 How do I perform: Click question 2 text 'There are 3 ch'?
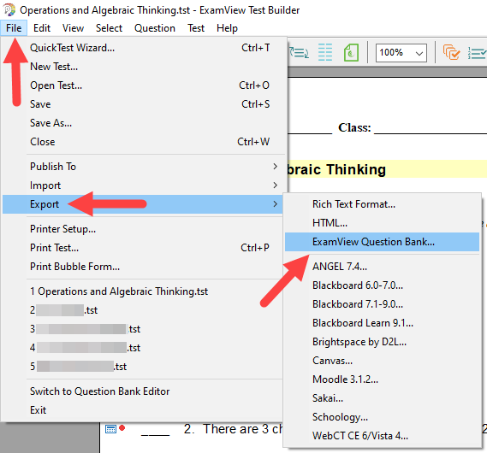coord(242,429)
